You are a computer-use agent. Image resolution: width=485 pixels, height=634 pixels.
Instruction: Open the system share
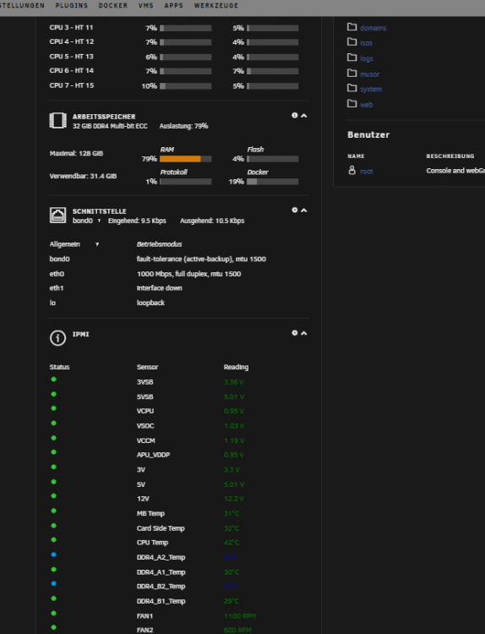[371, 90]
